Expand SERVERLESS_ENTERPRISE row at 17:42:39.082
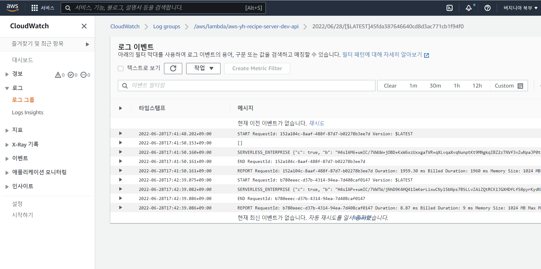 tap(121, 189)
